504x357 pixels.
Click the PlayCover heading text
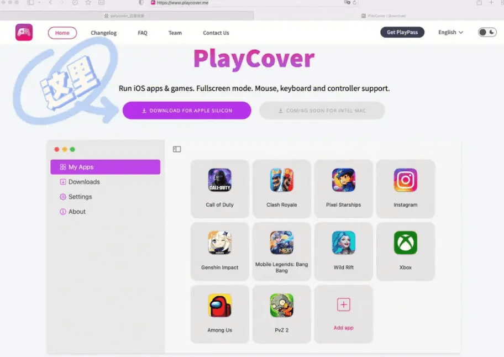point(254,59)
